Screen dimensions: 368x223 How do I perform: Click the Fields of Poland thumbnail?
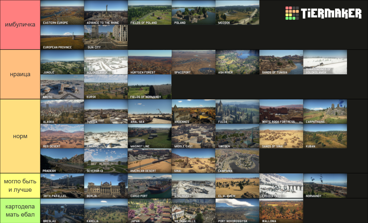[x=150, y=13]
